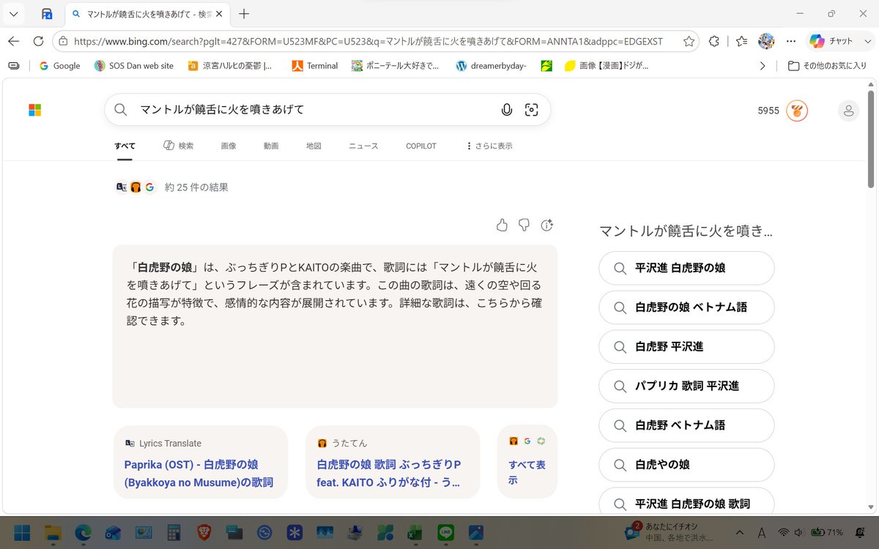Open visual search camera icon
This screenshot has height=549, width=879.
(532, 110)
